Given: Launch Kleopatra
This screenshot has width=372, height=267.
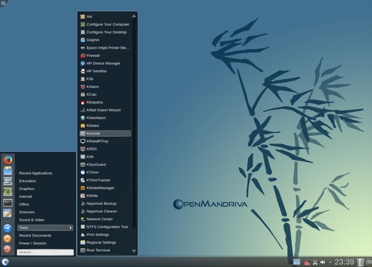Looking at the screenshot, I should pyautogui.click(x=105, y=102).
